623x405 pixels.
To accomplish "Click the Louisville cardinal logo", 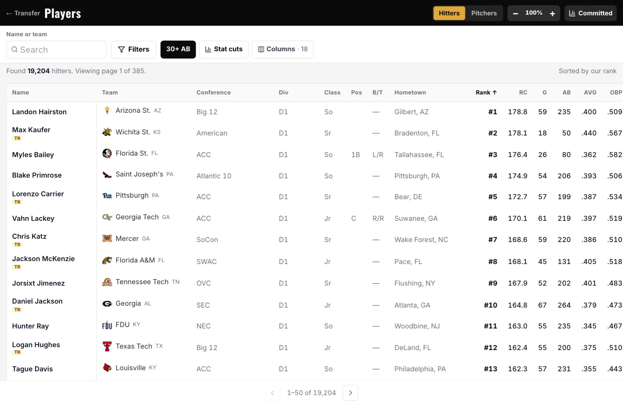I will click(107, 368).
